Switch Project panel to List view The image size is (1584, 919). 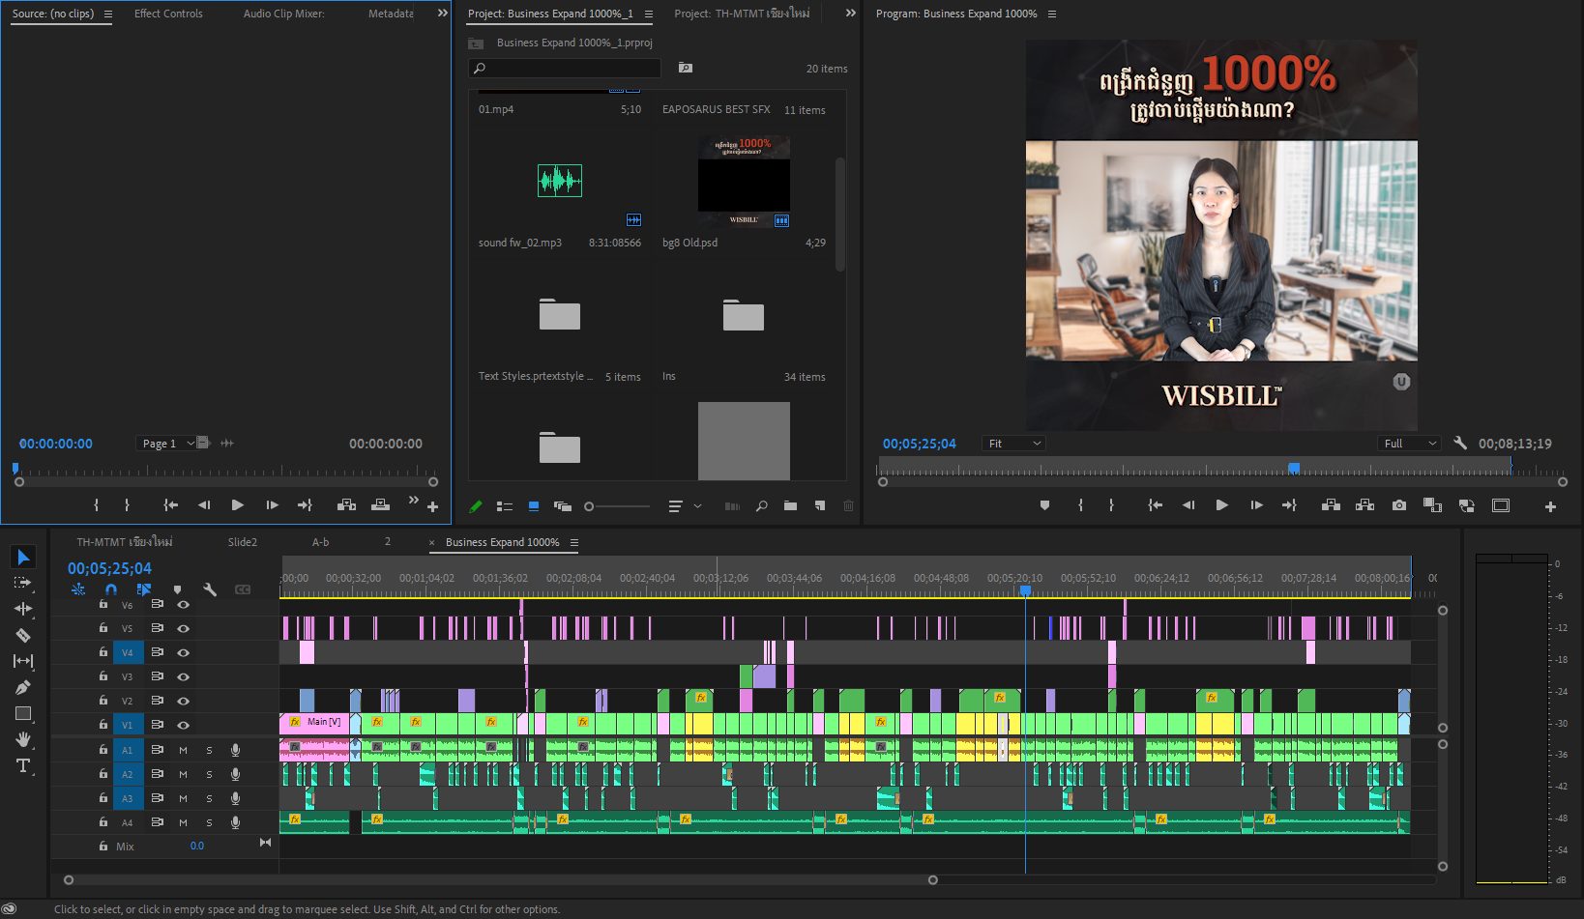[504, 506]
